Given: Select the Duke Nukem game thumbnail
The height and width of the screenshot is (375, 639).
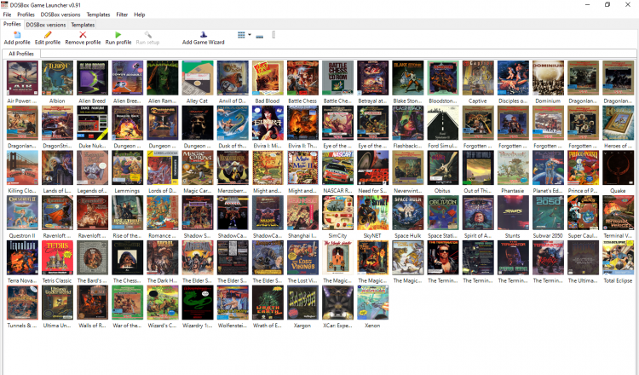Looking at the screenshot, I should pos(93,123).
